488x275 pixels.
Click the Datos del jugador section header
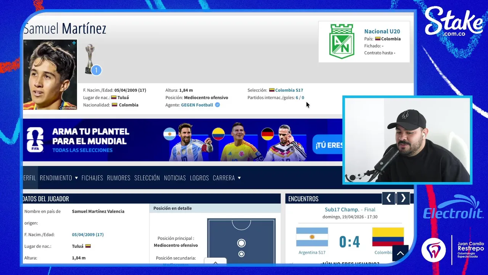pos(152,199)
